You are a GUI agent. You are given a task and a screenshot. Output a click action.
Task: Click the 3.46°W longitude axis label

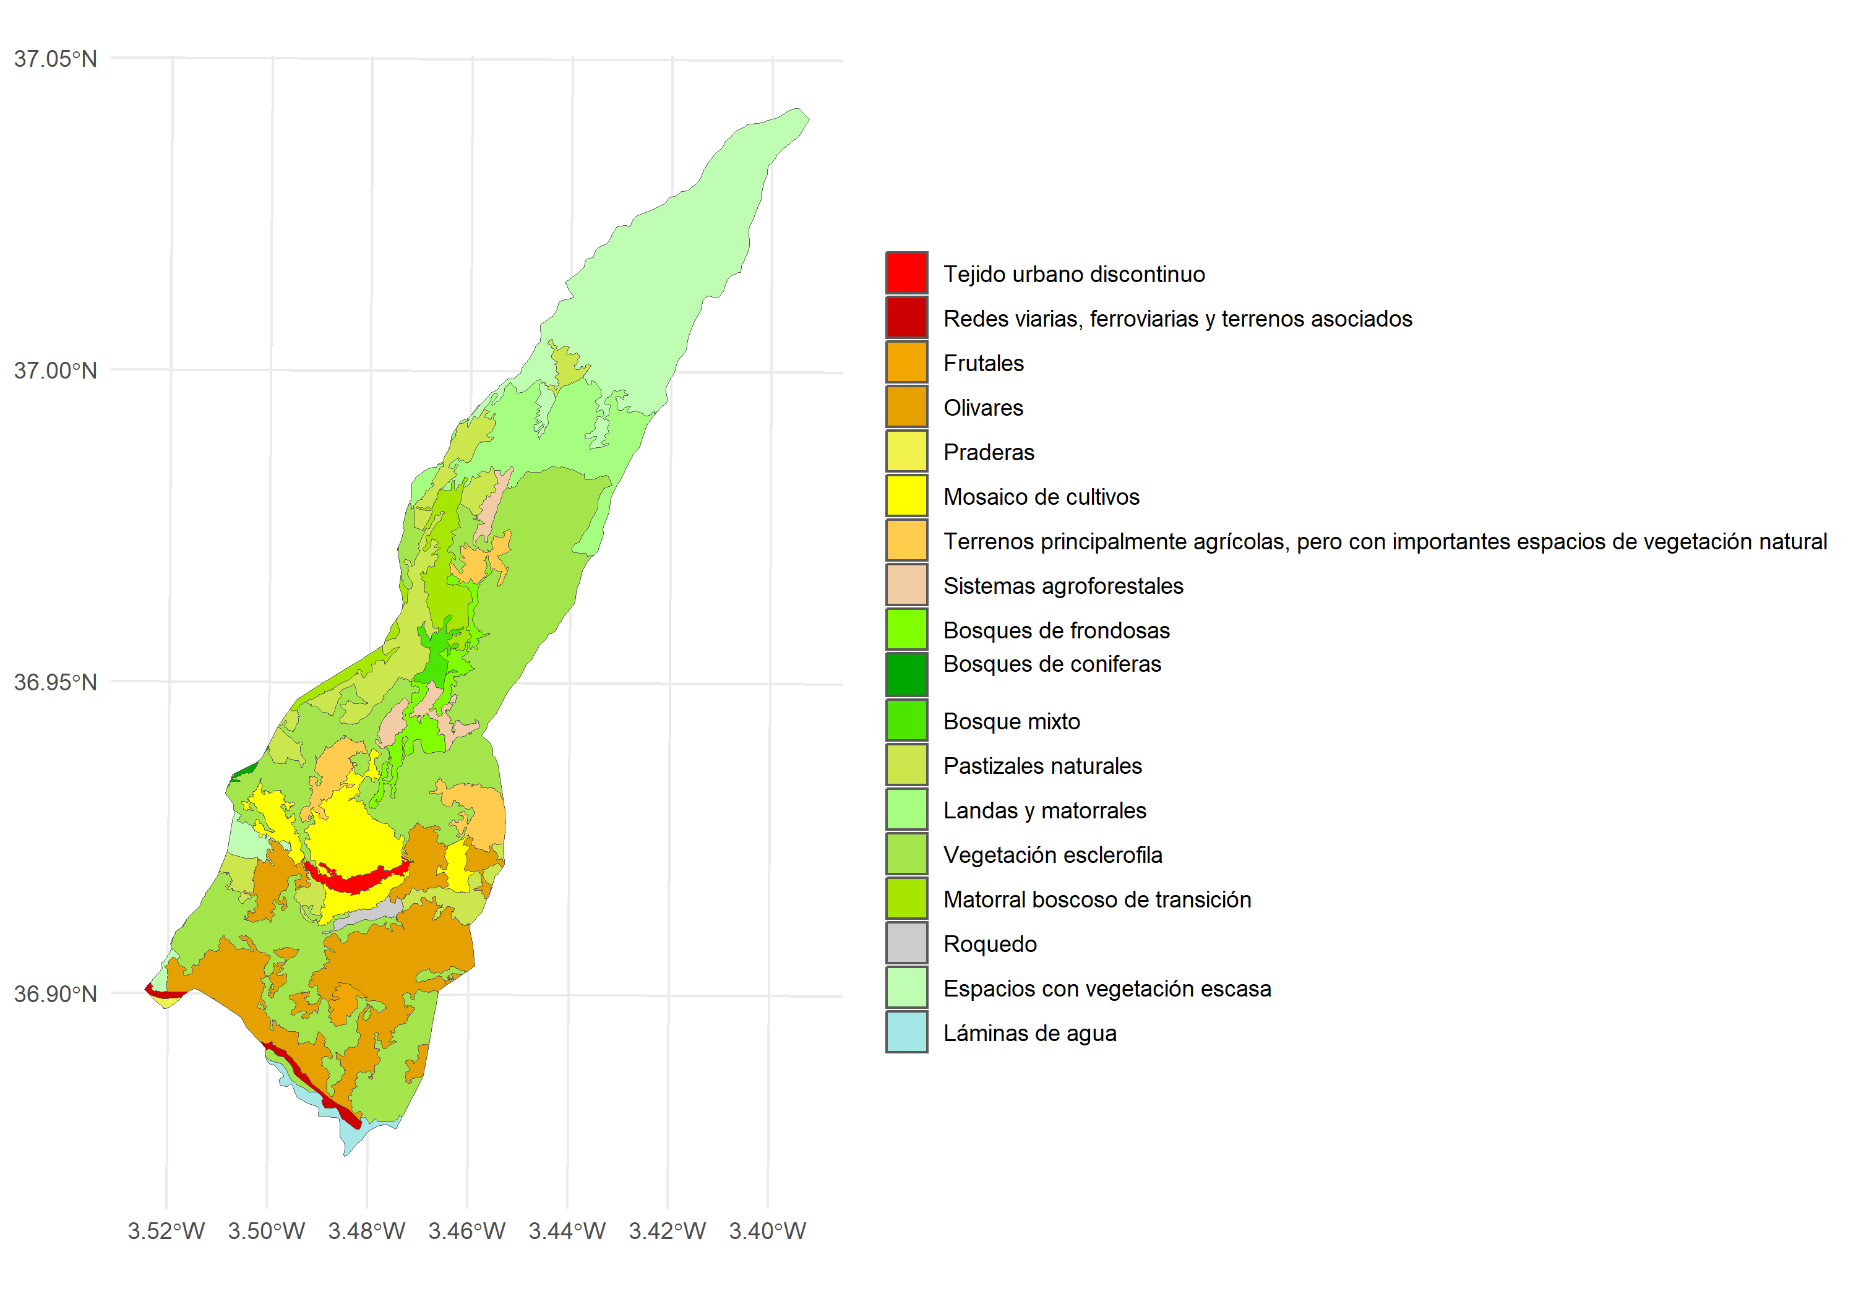point(466,1230)
